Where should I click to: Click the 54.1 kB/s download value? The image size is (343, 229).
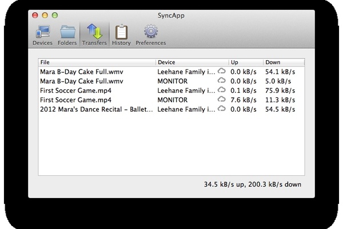[280, 72]
